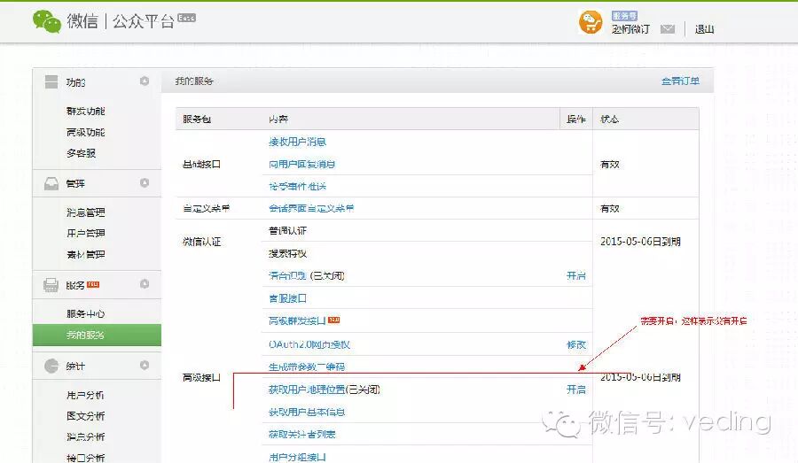Viewport: 798px width, 463px height.
Task: Click the WeChat logo in the header
Action: (47, 21)
